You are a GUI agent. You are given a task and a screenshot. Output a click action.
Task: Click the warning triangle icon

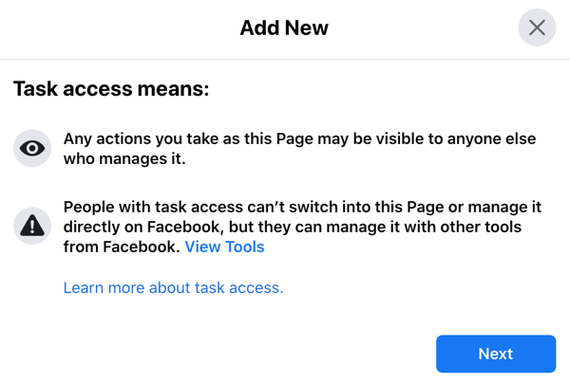point(32,226)
